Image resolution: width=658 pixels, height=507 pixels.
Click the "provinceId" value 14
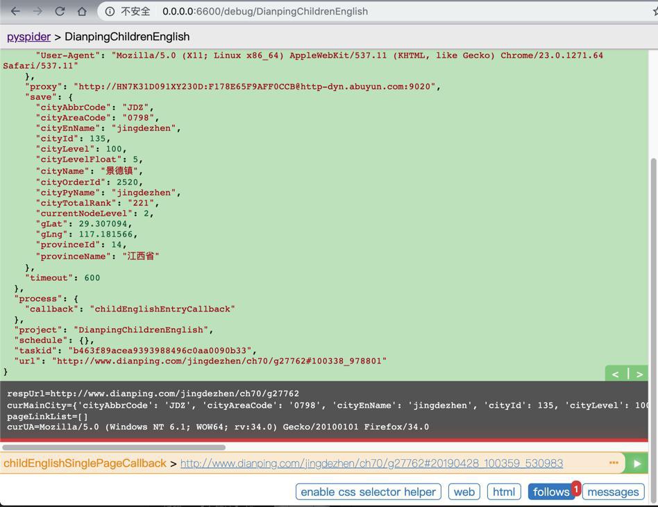(x=116, y=245)
